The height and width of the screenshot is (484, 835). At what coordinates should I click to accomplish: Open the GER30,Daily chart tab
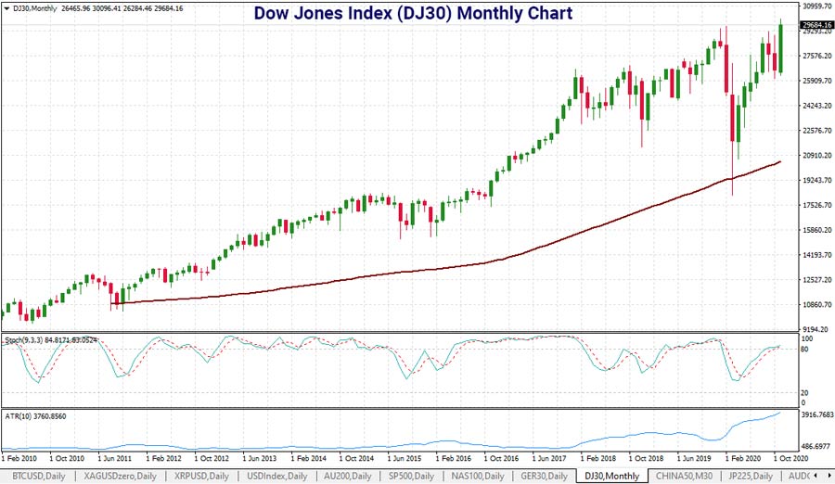tap(545, 476)
